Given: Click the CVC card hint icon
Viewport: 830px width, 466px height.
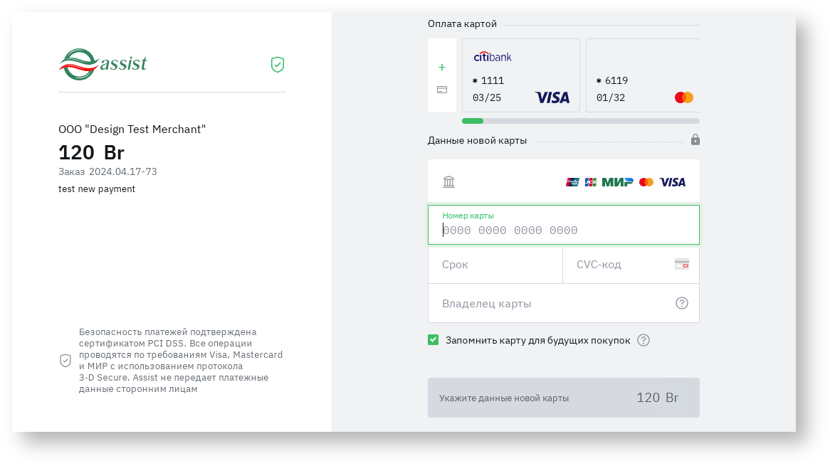Looking at the screenshot, I should (x=682, y=264).
